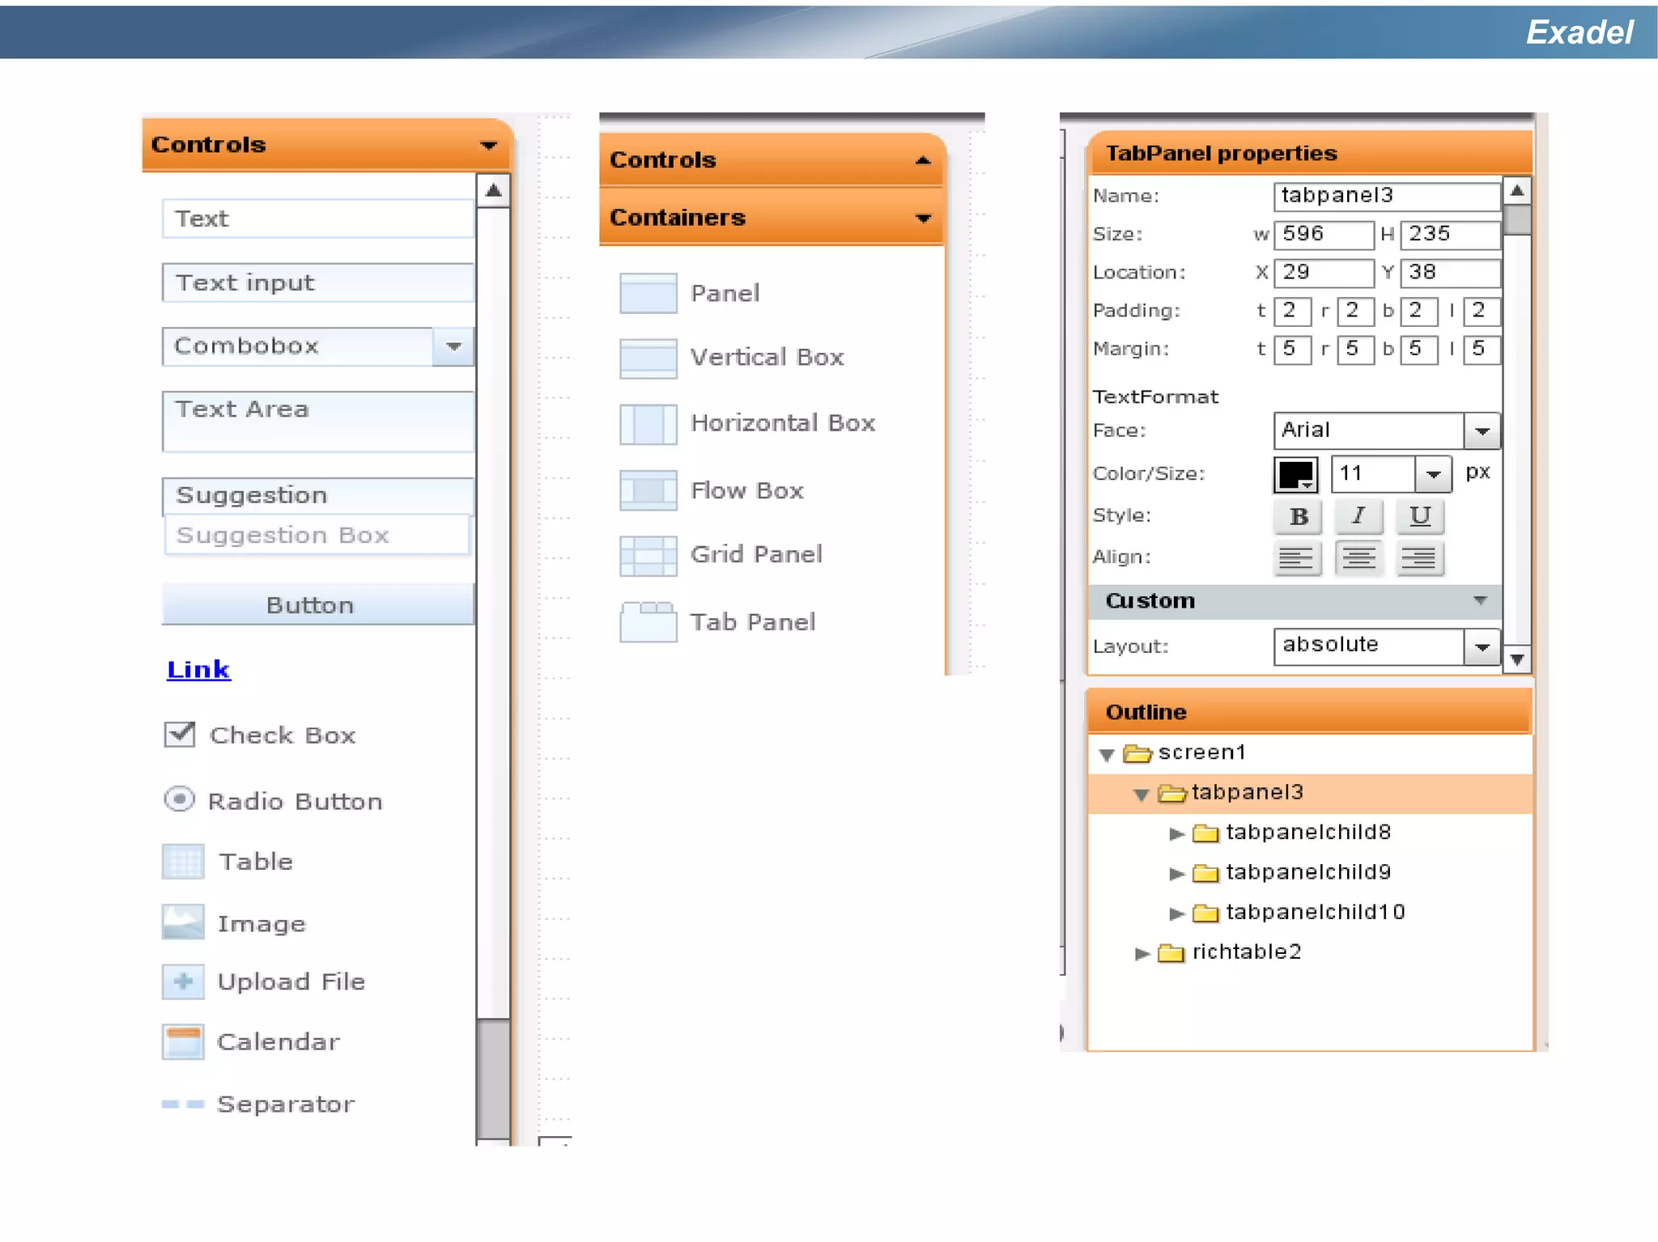Select the Upload File control icon

(x=183, y=981)
